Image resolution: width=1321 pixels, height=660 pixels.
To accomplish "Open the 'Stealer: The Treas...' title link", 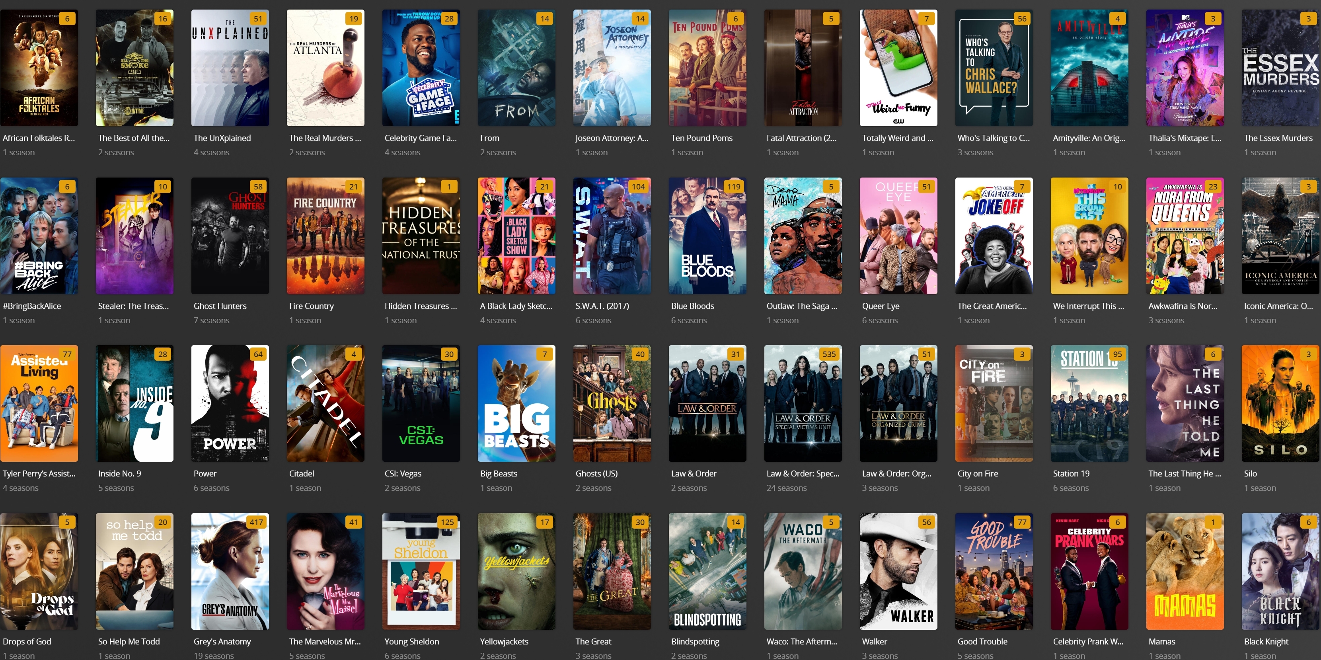I will point(133,306).
